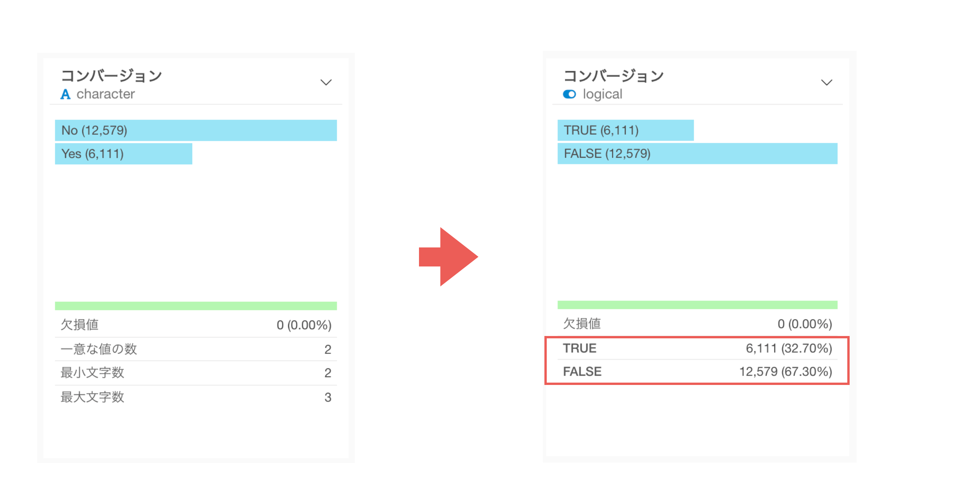
Task: Click the right panel green completeness bar
Action: click(x=697, y=305)
